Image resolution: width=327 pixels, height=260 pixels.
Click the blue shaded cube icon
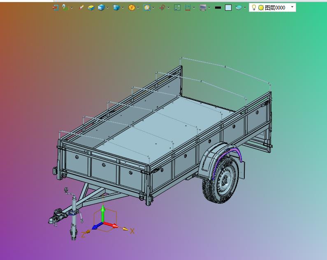(x=101, y=8)
